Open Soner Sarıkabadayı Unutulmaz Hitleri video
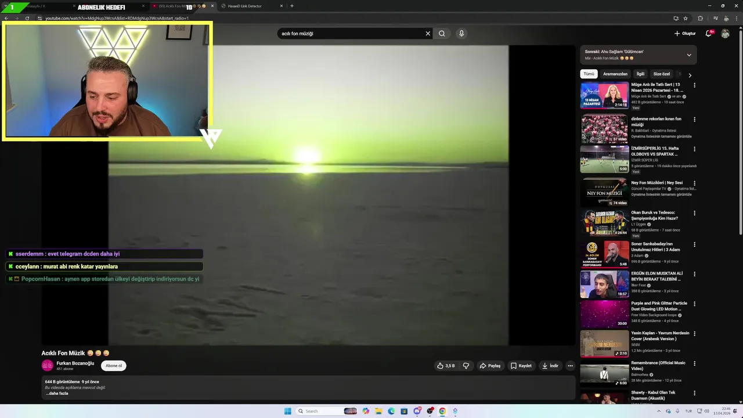The image size is (743, 418). click(x=604, y=254)
